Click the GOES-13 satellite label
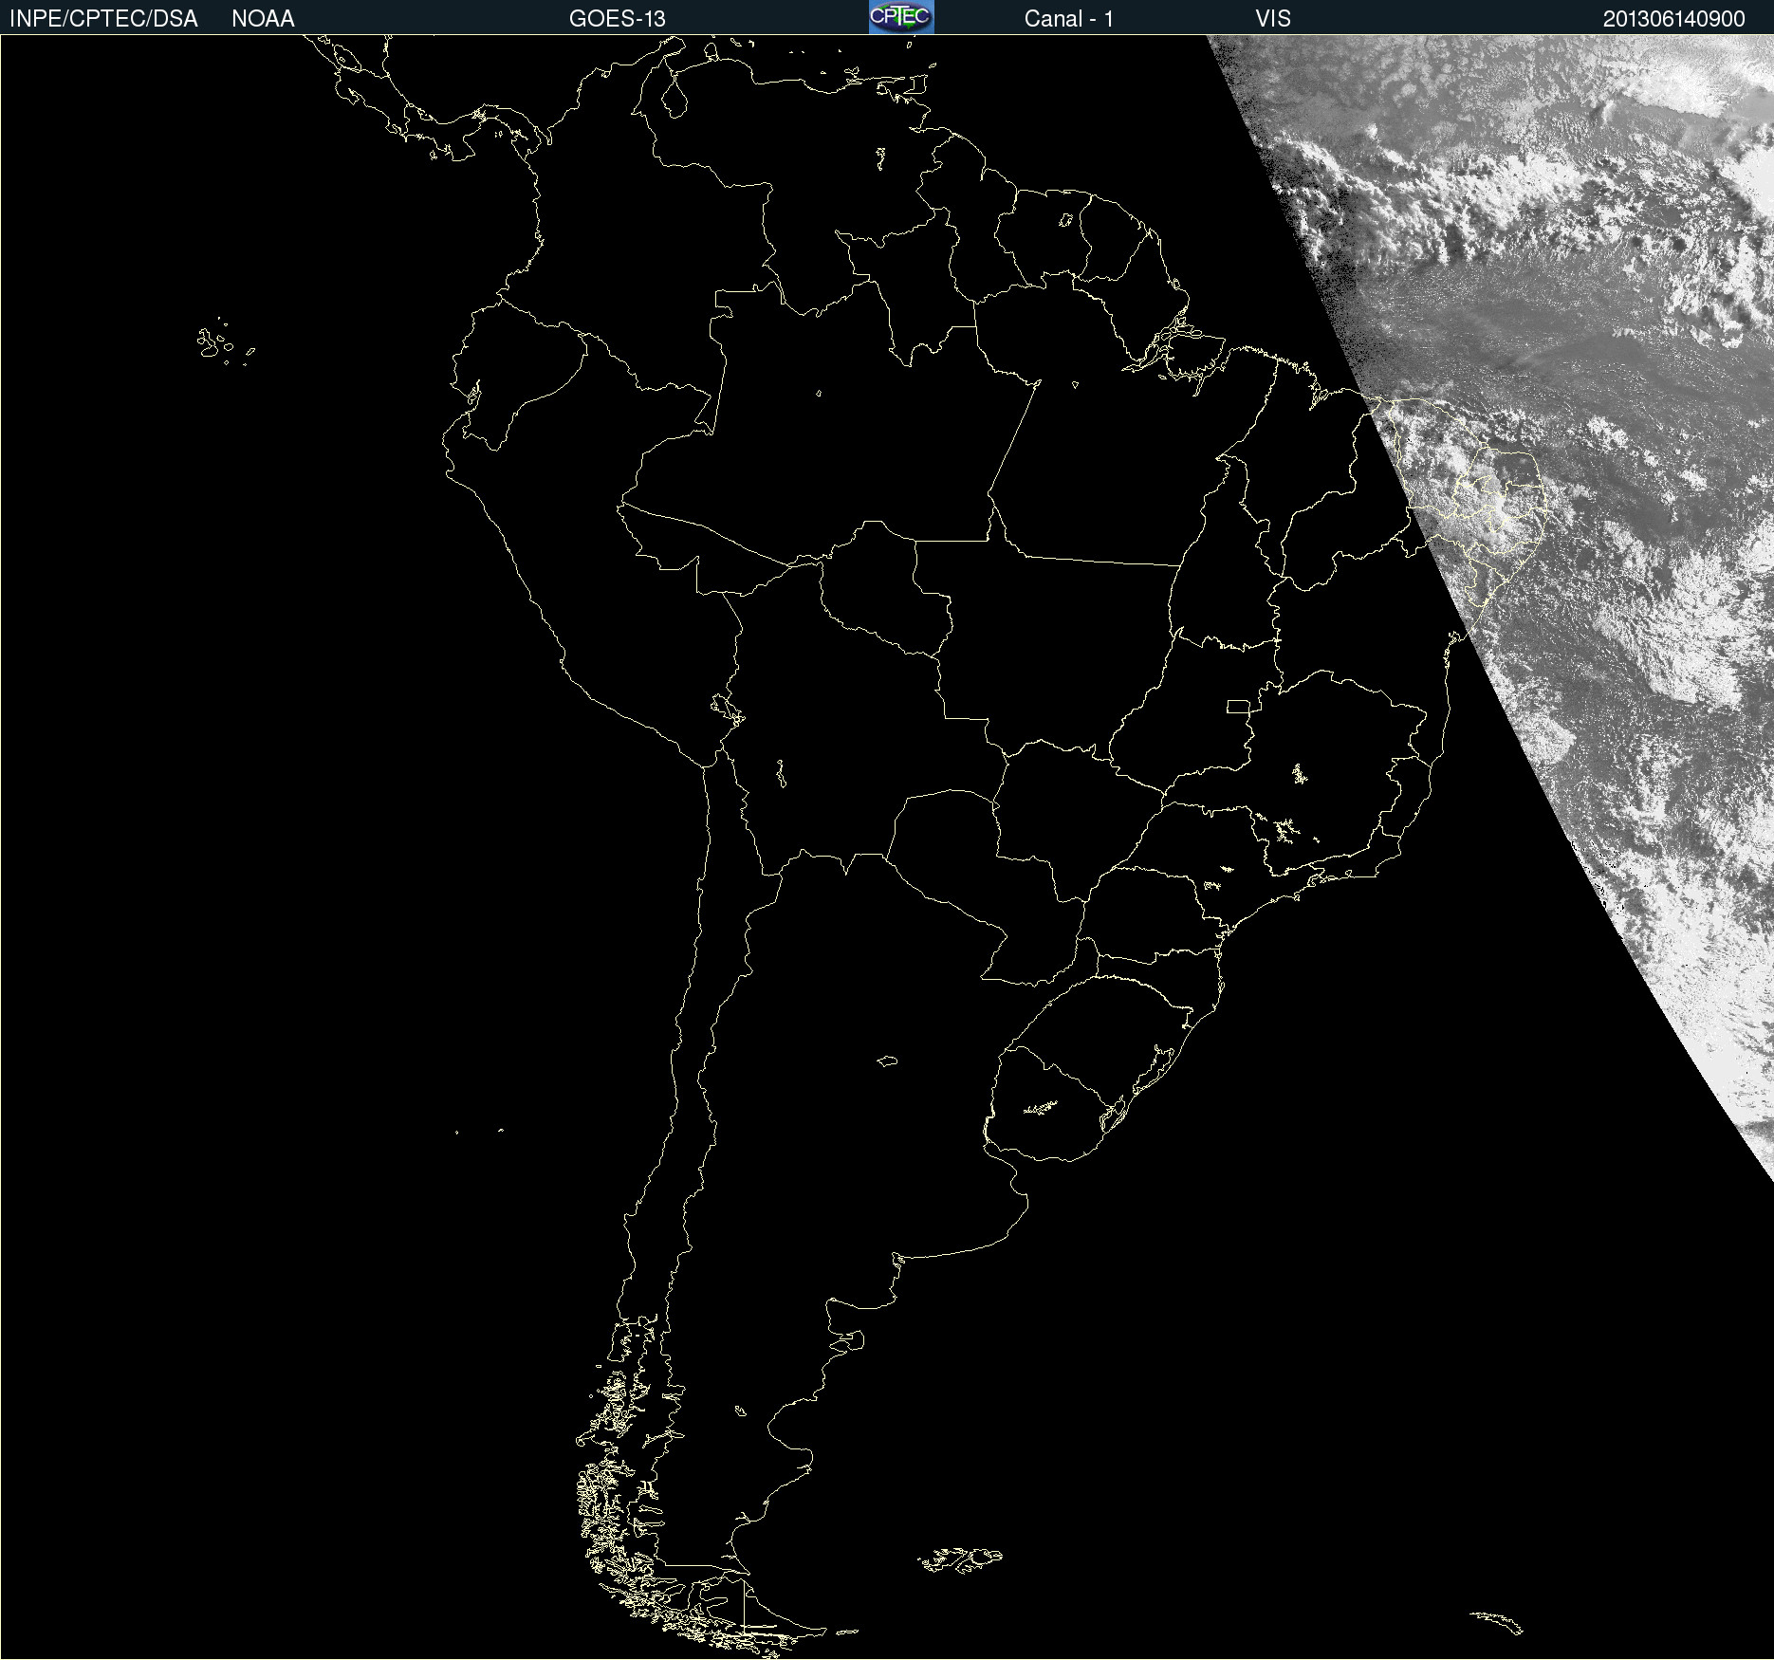The width and height of the screenshot is (1774, 1660). click(618, 19)
